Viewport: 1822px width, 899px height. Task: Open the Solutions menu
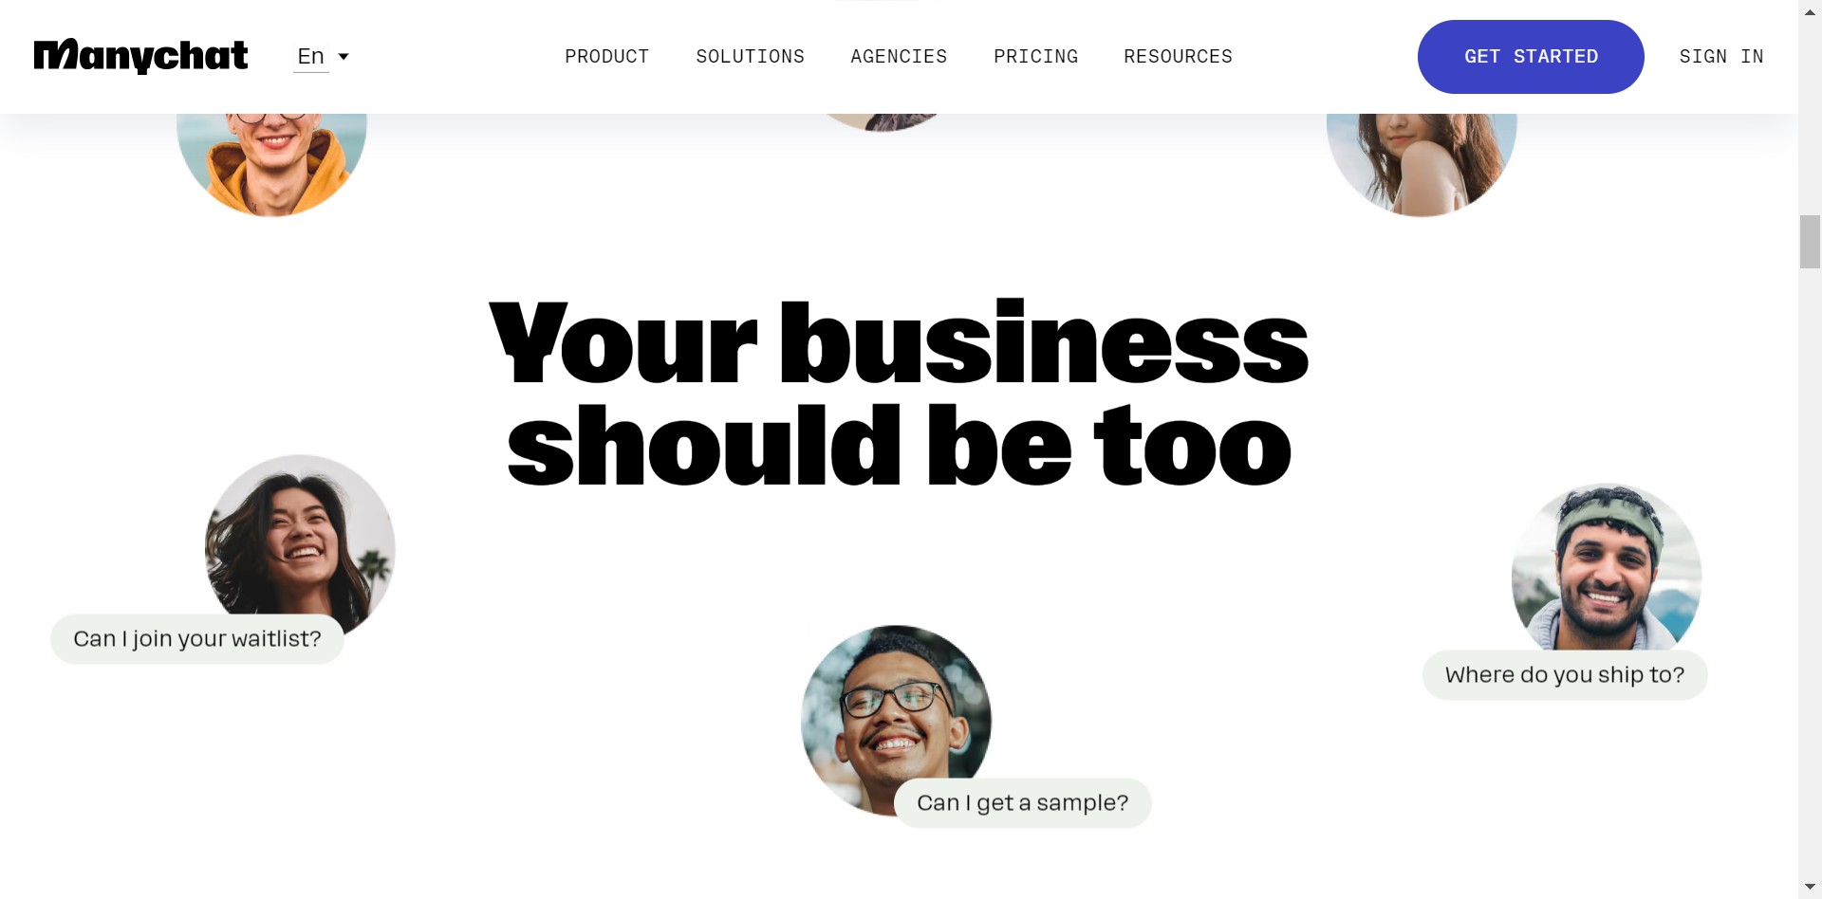pos(750,57)
